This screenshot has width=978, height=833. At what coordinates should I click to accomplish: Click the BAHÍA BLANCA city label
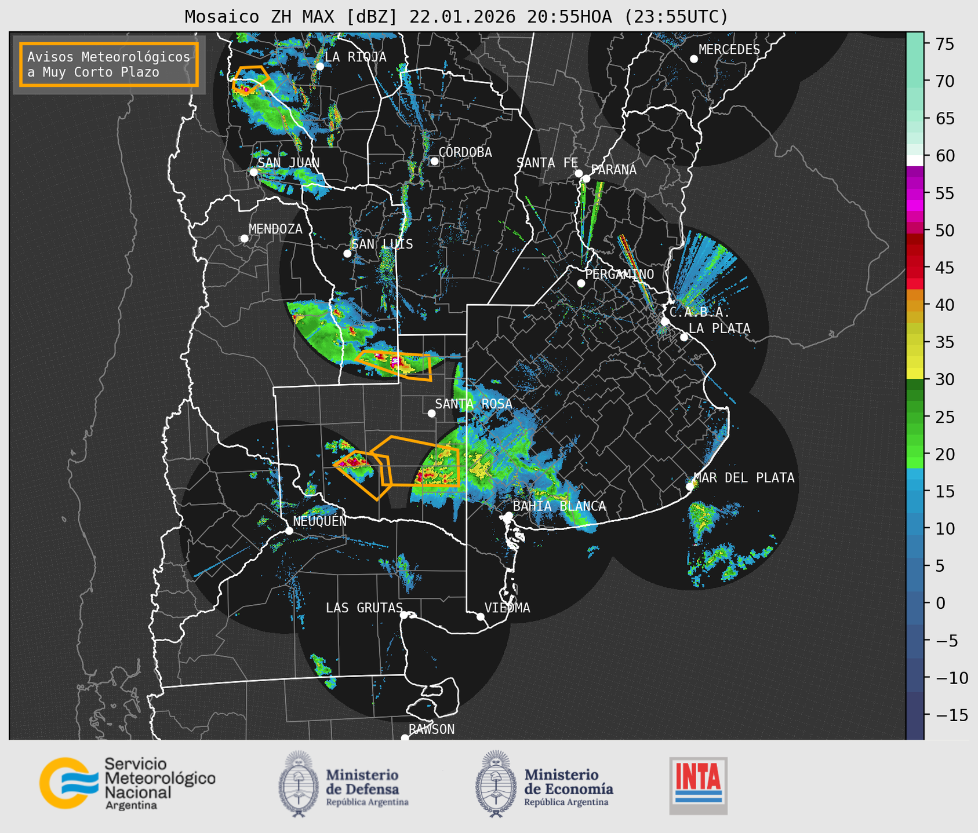559,506
